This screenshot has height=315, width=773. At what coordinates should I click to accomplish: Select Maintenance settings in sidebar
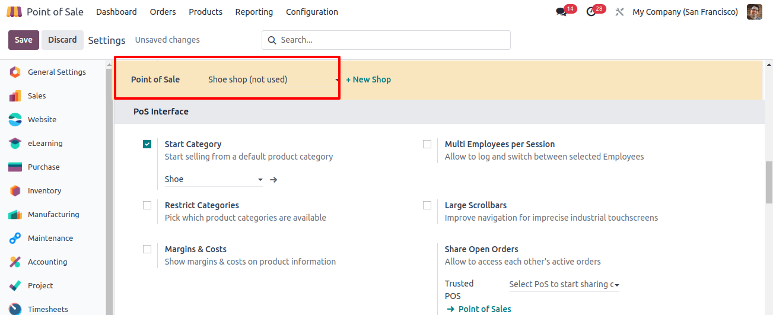(x=50, y=238)
